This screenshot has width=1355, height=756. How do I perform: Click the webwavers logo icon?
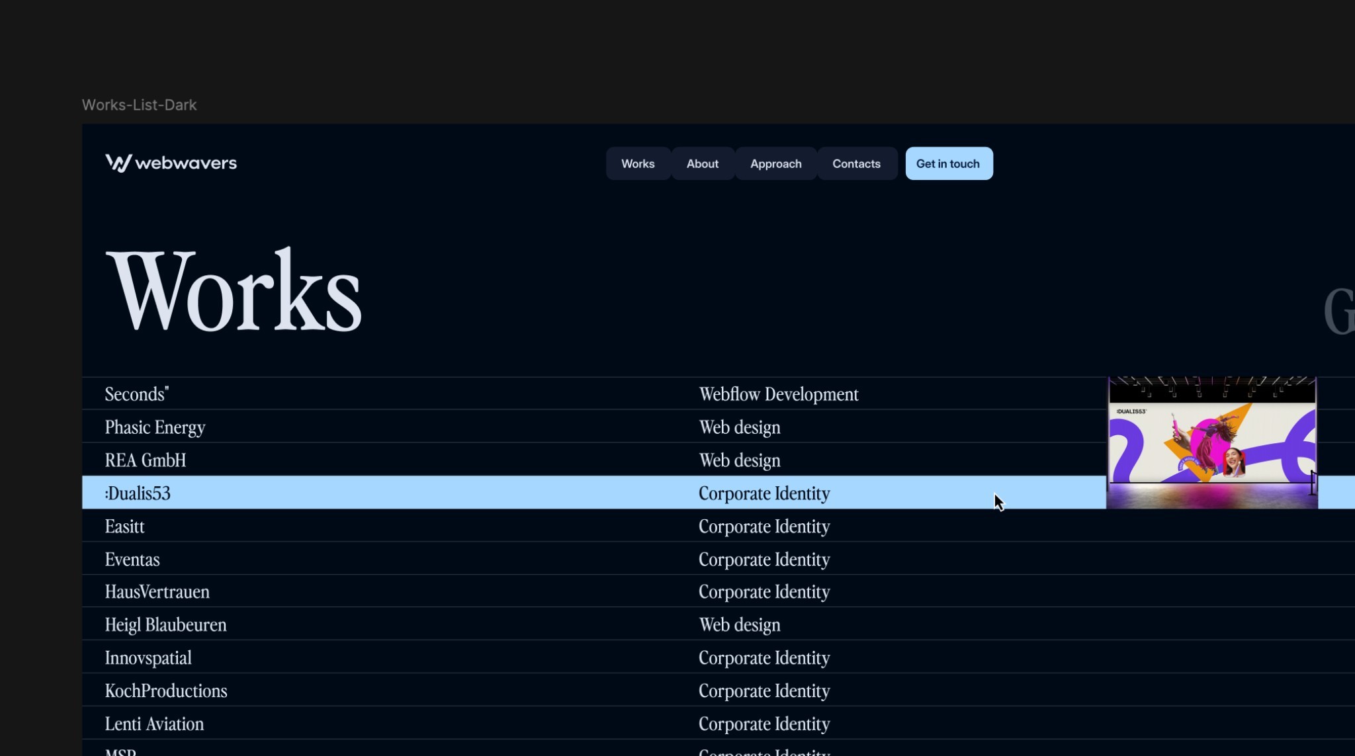point(118,163)
